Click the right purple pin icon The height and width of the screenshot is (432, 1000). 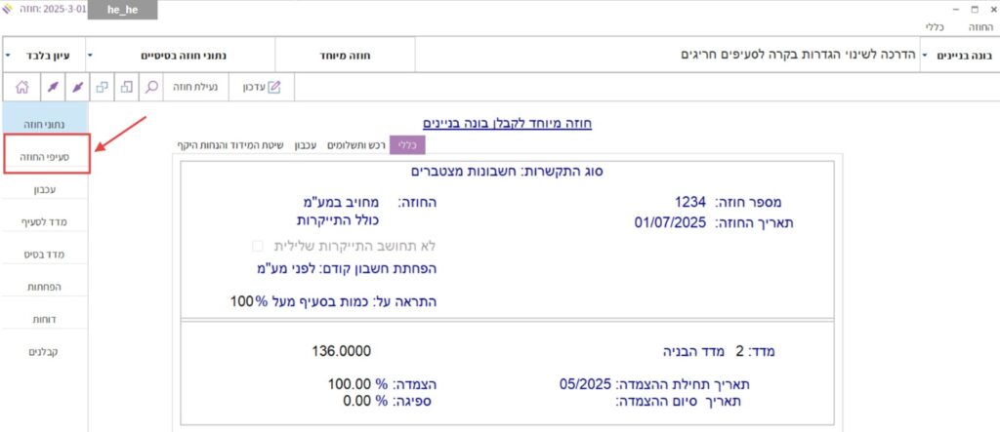[78, 87]
